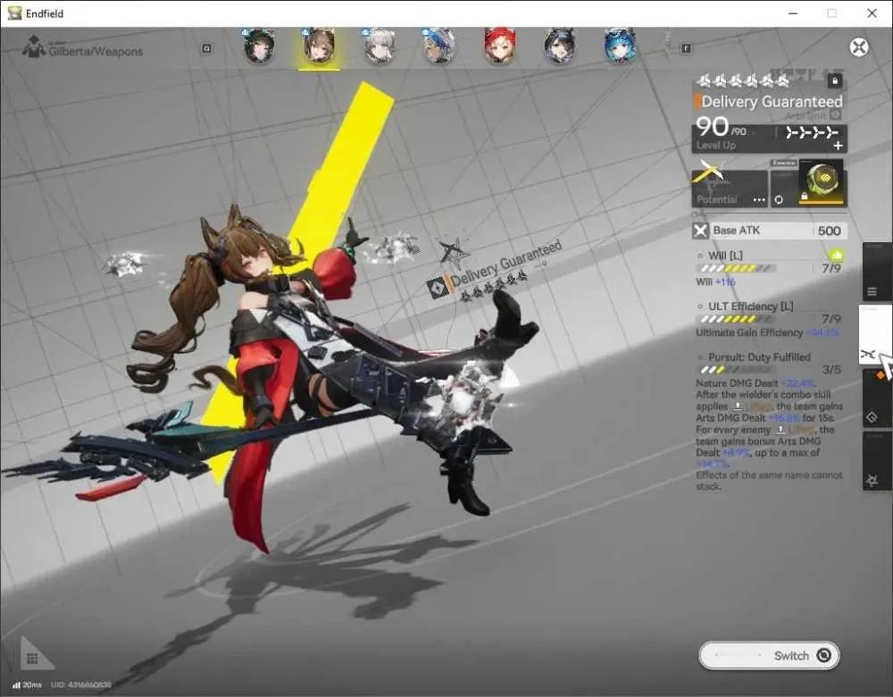Close the weapons screen with the X icon
The height and width of the screenshot is (697, 893).
(x=859, y=46)
